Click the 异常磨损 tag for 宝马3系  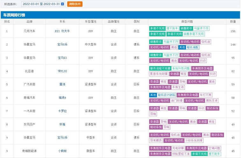click(156, 140)
